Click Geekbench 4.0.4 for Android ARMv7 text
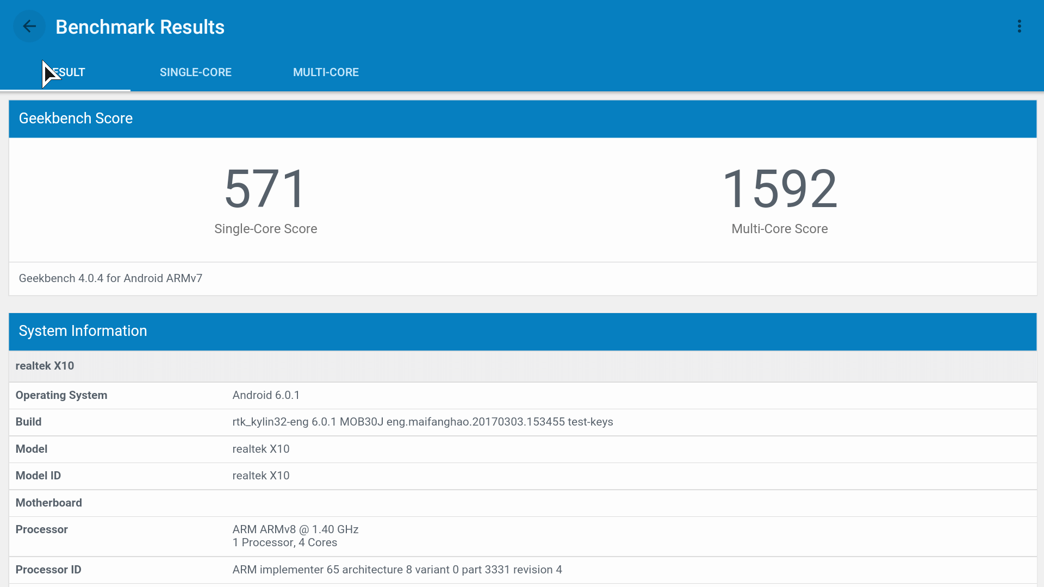1044x587 pixels. 110,278
